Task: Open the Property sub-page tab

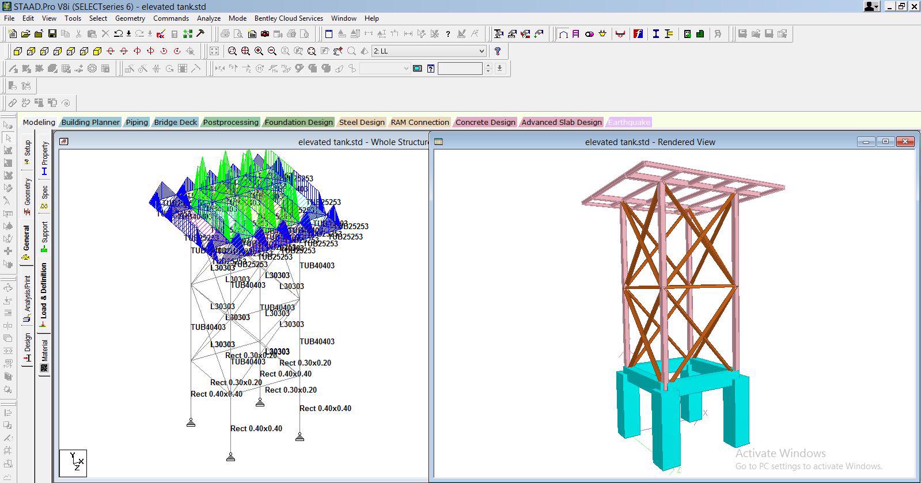Action: coord(44,158)
